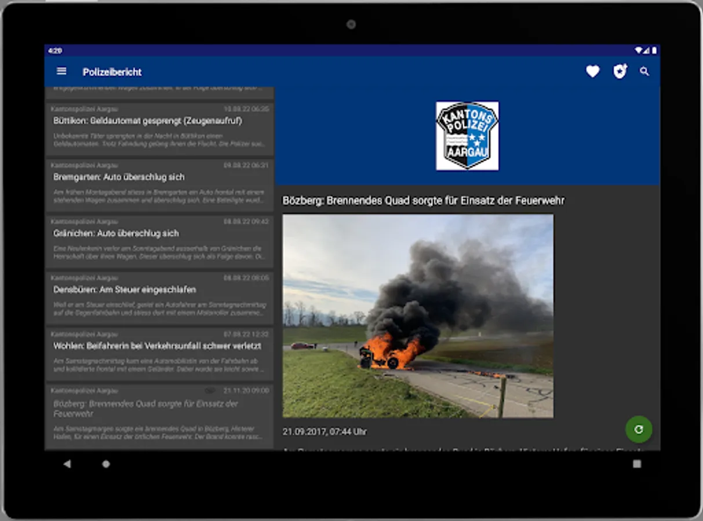Tap the Kantonspolizei Aargau logo
The height and width of the screenshot is (521, 703).
pos(467,136)
